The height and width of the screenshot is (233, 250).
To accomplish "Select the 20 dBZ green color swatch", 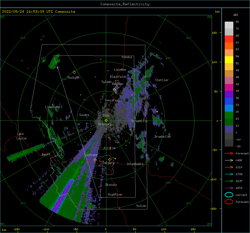I will [x=229, y=115].
